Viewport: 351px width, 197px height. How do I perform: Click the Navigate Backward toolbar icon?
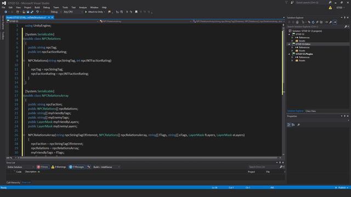tap(6, 12)
